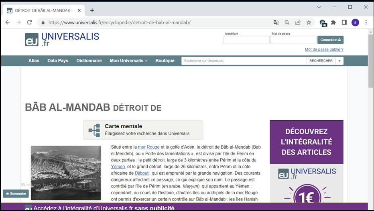The height and width of the screenshot is (211, 374).
Task: Bookmark this page with the star icon
Action: [x=309, y=22]
